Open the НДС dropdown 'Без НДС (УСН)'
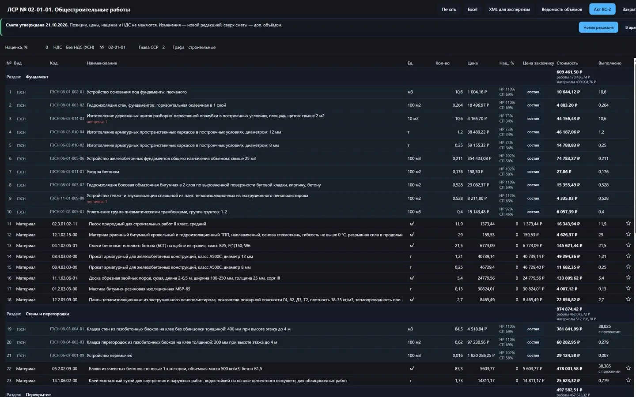 click(80, 47)
